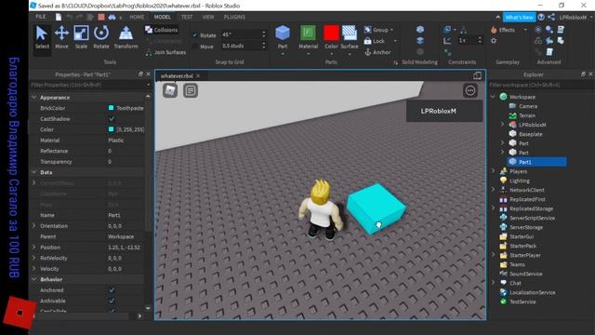Collapse the Appearance section
Viewport: 595px width, 335px height.
point(33,97)
